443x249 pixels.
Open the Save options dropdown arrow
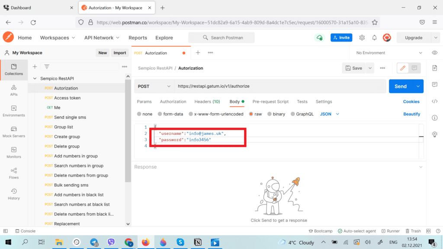click(x=370, y=68)
